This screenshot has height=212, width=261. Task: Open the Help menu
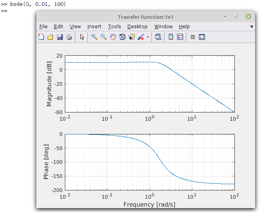[184, 27]
